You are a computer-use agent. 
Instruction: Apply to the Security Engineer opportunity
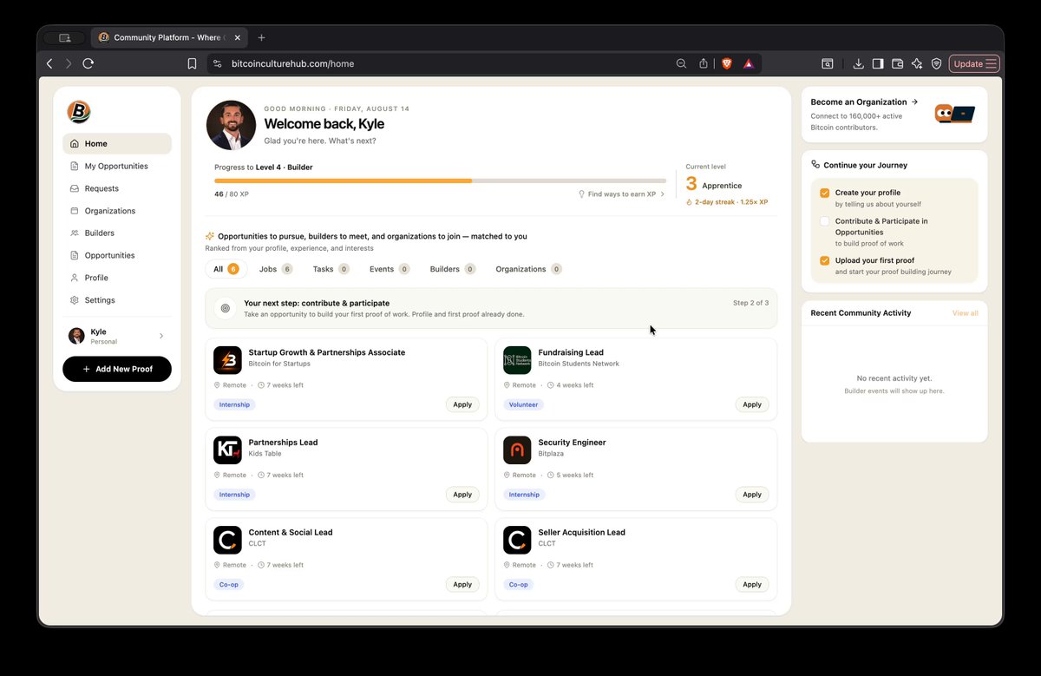click(752, 495)
